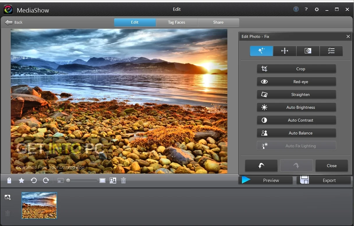
Task: Apply Auto Contrast correction
Action: [296, 120]
